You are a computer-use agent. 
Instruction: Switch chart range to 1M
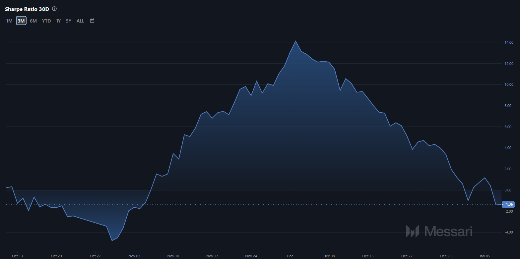(9, 21)
